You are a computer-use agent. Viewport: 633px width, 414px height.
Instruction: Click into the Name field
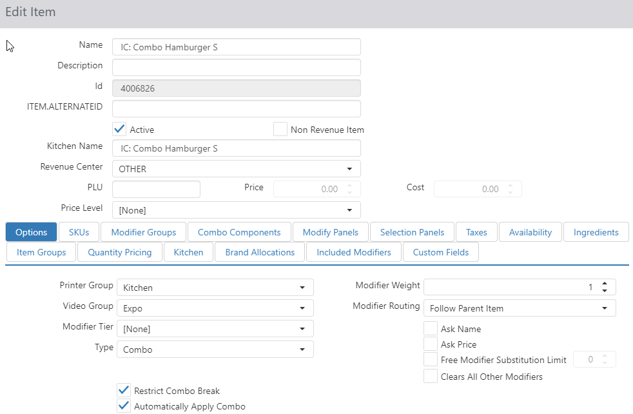coord(237,47)
